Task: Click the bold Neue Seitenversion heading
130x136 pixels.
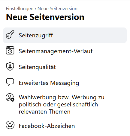Action: click(x=45, y=17)
